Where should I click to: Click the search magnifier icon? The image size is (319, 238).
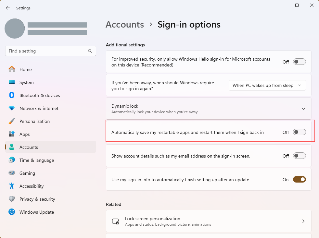tap(90, 51)
